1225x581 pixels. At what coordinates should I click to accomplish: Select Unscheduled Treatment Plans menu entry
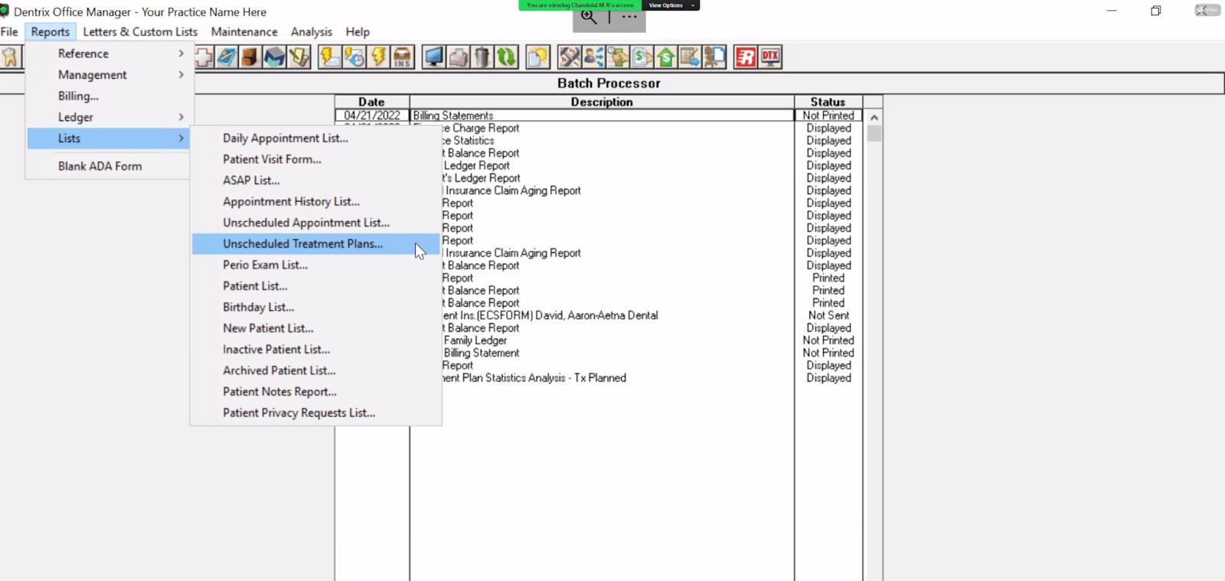pos(315,244)
